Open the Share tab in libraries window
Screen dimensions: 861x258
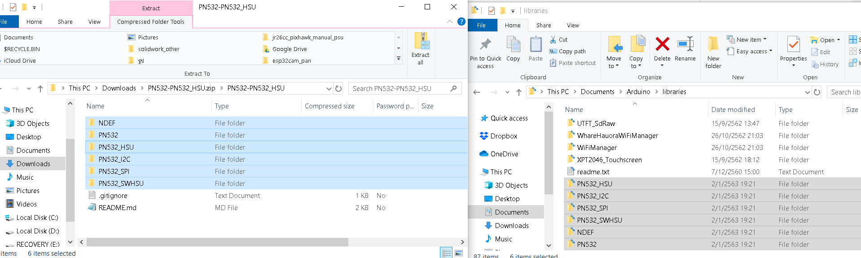544,26
